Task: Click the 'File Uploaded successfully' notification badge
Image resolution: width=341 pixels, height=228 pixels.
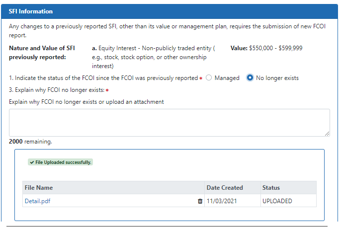Action: coord(61,162)
